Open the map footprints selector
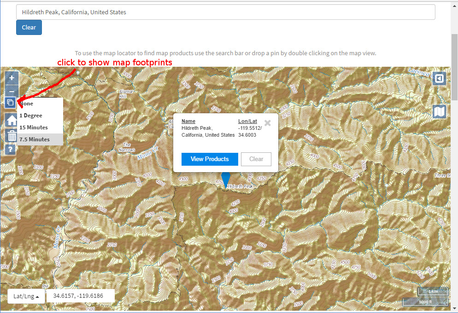This screenshot has height=313, width=458. pos(10,103)
